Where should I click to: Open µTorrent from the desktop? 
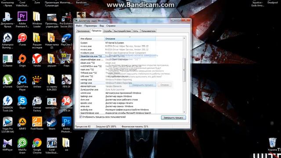click(x=7, y=81)
